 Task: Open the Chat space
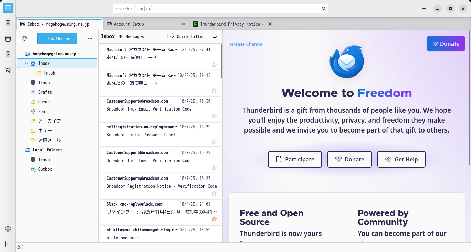pyautogui.click(x=8, y=69)
